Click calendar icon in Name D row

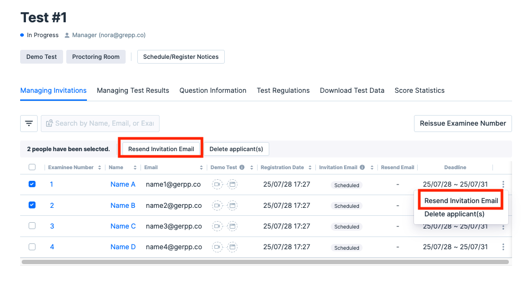point(232,247)
